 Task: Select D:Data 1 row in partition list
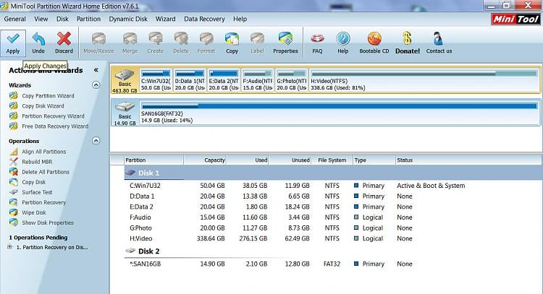(x=333, y=196)
